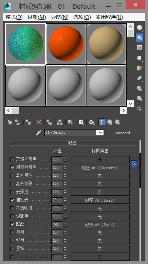Enable the 高光颜色 checkbox
This screenshot has height=264, width=148.
click(x=12, y=176)
